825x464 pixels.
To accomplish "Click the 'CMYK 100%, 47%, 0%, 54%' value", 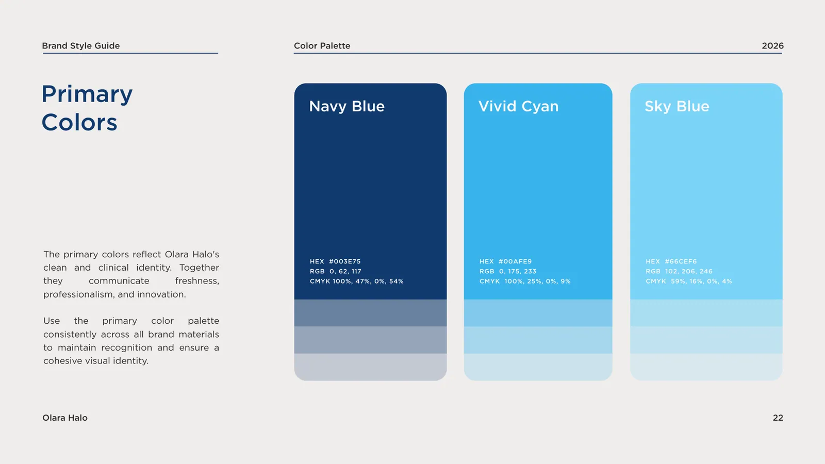I will 356,281.
